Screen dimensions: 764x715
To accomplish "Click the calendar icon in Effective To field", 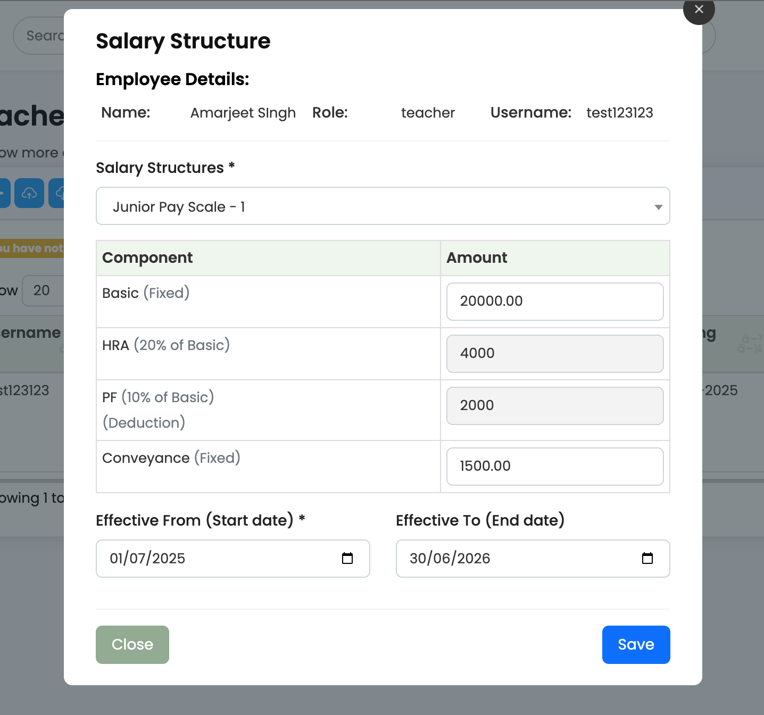I will [x=647, y=559].
